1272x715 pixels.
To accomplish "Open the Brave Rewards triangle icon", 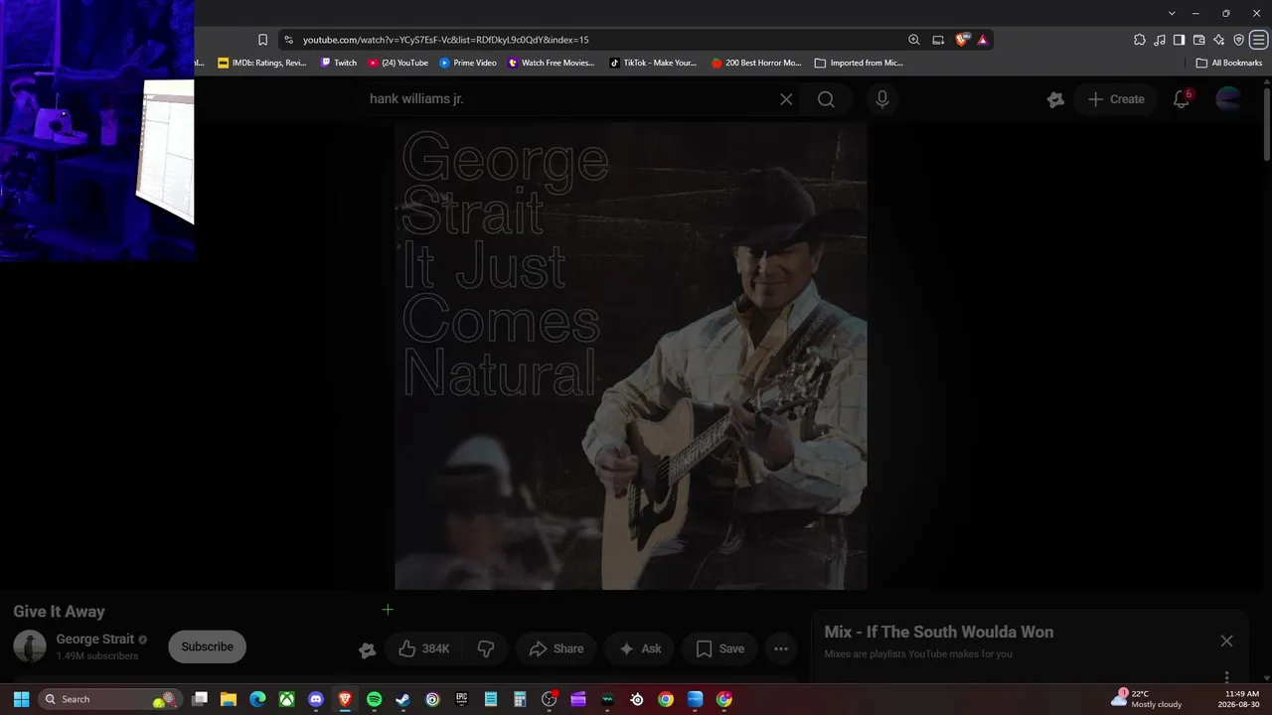I will 983,40.
